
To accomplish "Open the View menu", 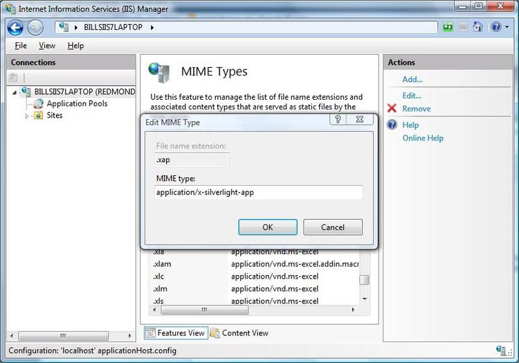I will (x=47, y=46).
